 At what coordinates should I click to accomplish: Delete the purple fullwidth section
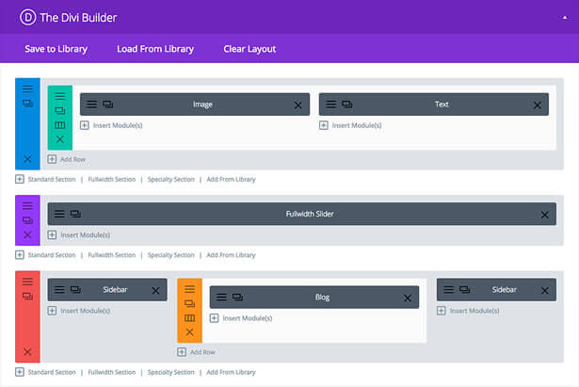click(x=27, y=234)
